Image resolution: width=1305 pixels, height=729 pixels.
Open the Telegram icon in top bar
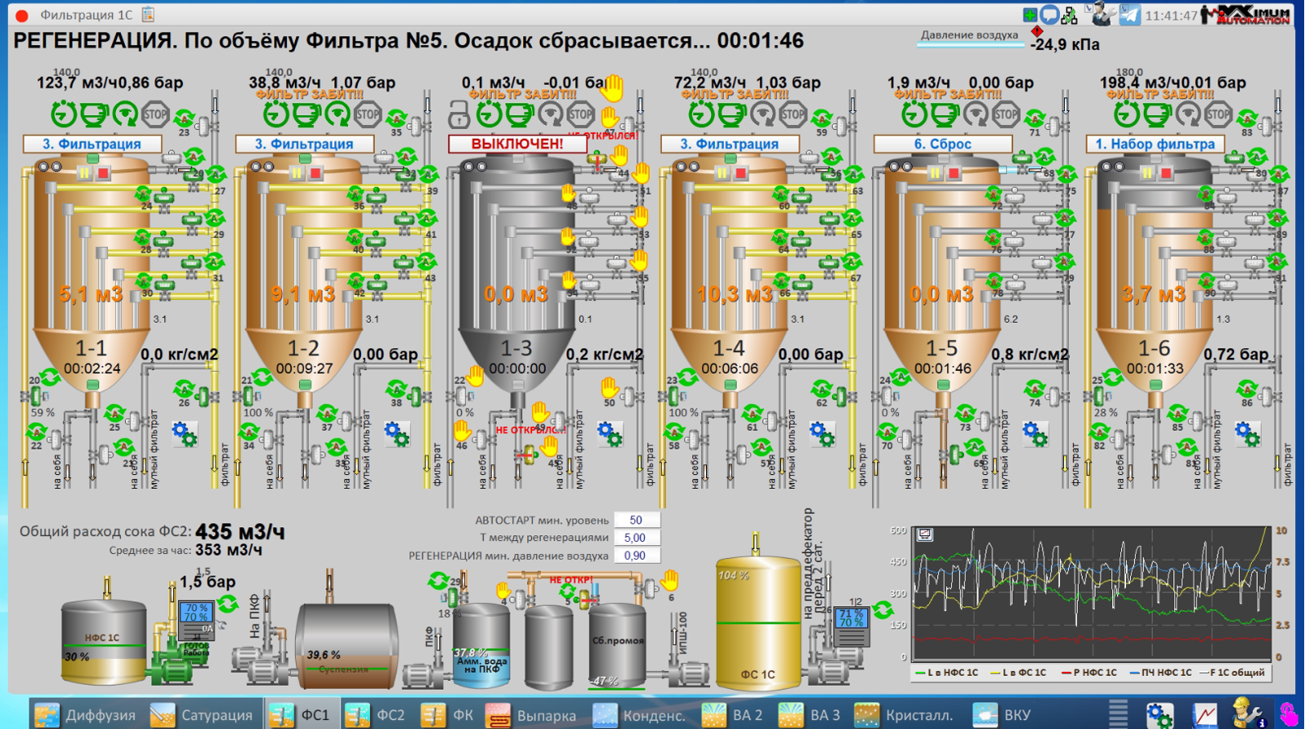point(1129,15)
